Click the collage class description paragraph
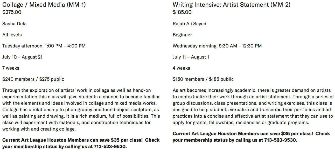Viewport: 335px width, 152px height. click(x=81, y=110)
